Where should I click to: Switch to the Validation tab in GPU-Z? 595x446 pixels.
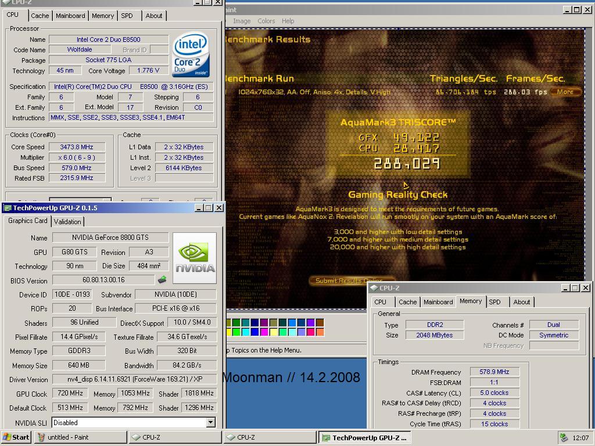pos(67,221)
